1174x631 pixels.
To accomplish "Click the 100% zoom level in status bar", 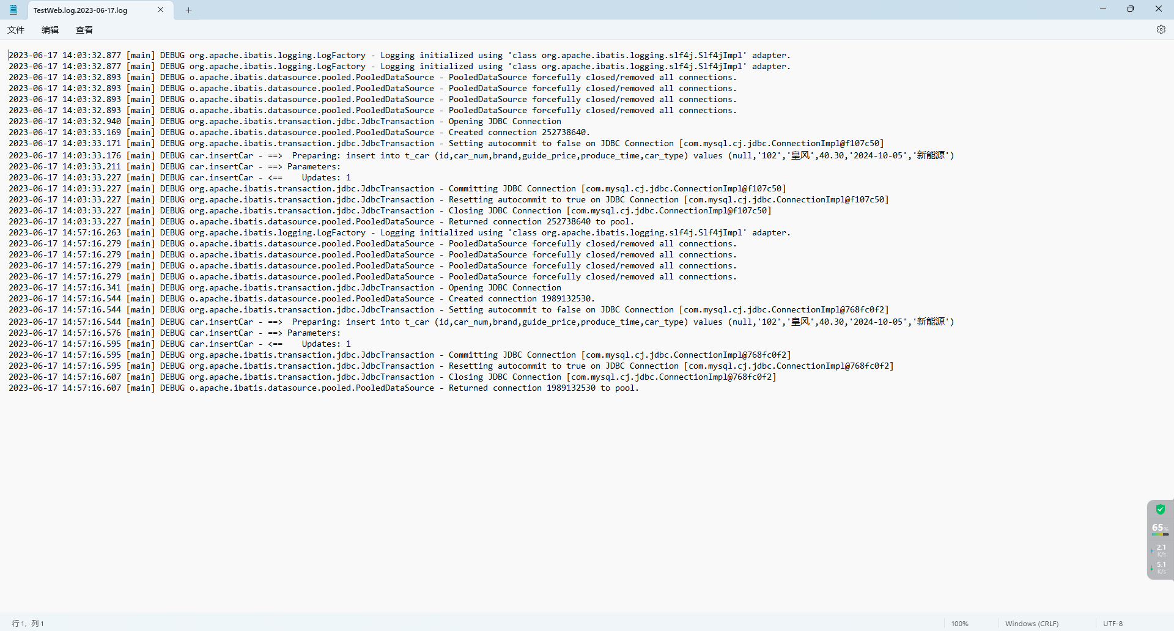I will [959, 624].
